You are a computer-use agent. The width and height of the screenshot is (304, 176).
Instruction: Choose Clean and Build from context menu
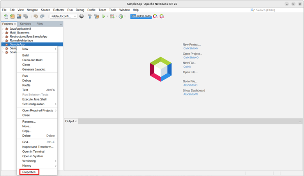click(32, 60)
